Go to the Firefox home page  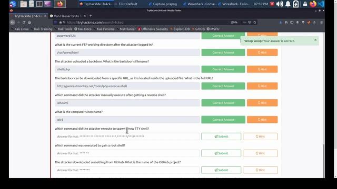pos(29,22)
